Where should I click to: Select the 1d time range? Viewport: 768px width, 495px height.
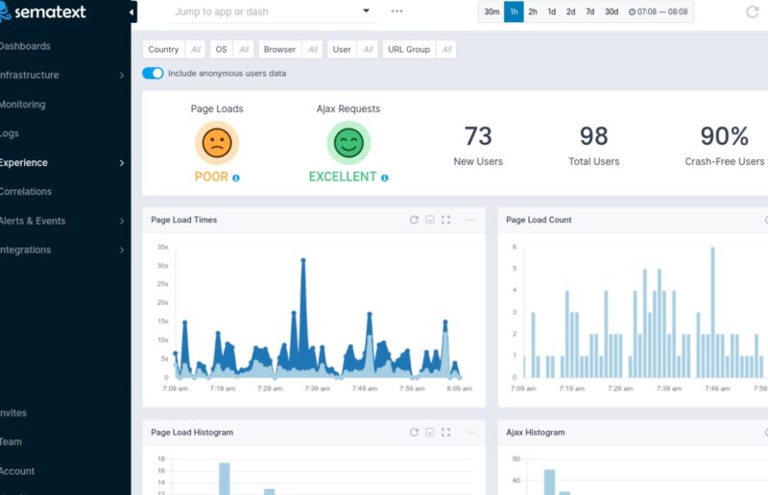(551, 12)
